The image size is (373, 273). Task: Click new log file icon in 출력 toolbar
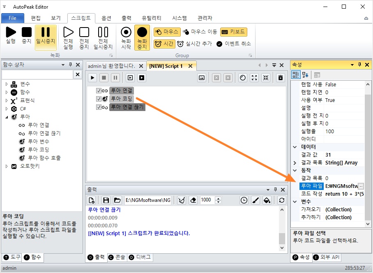point(92,200)
